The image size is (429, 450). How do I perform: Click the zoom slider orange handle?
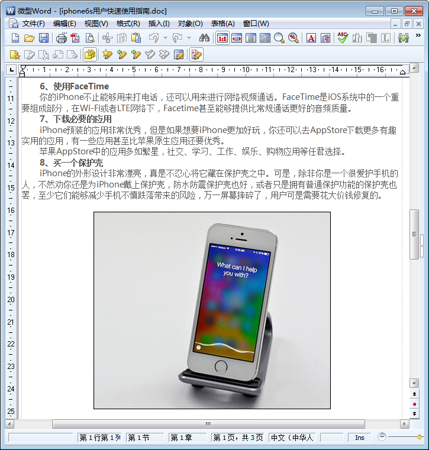click(420, 437)
